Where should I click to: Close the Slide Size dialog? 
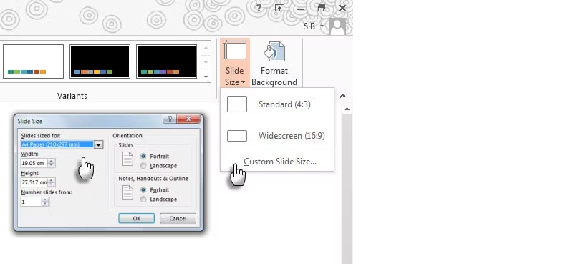(x=188, y=119)
